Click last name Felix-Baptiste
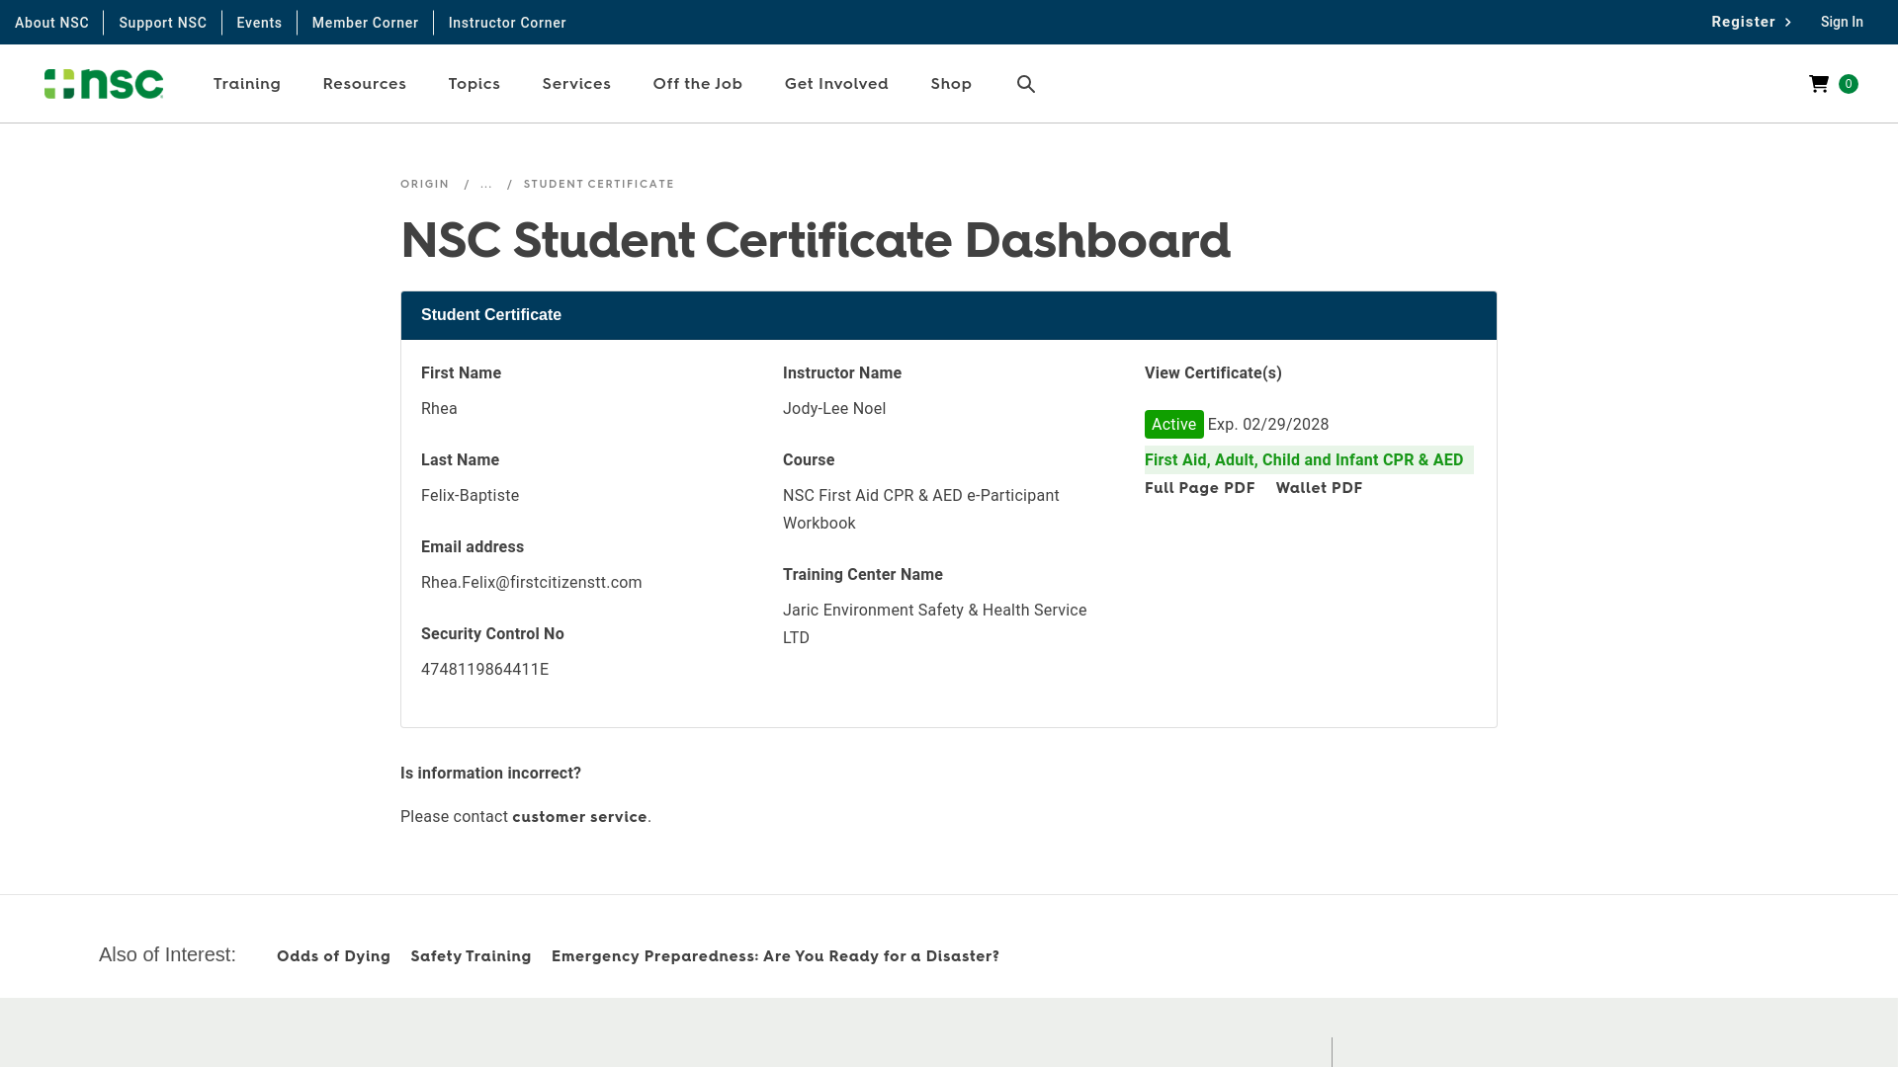The height and width of the screenshot is (1067, 1898). tap(470, 496)
